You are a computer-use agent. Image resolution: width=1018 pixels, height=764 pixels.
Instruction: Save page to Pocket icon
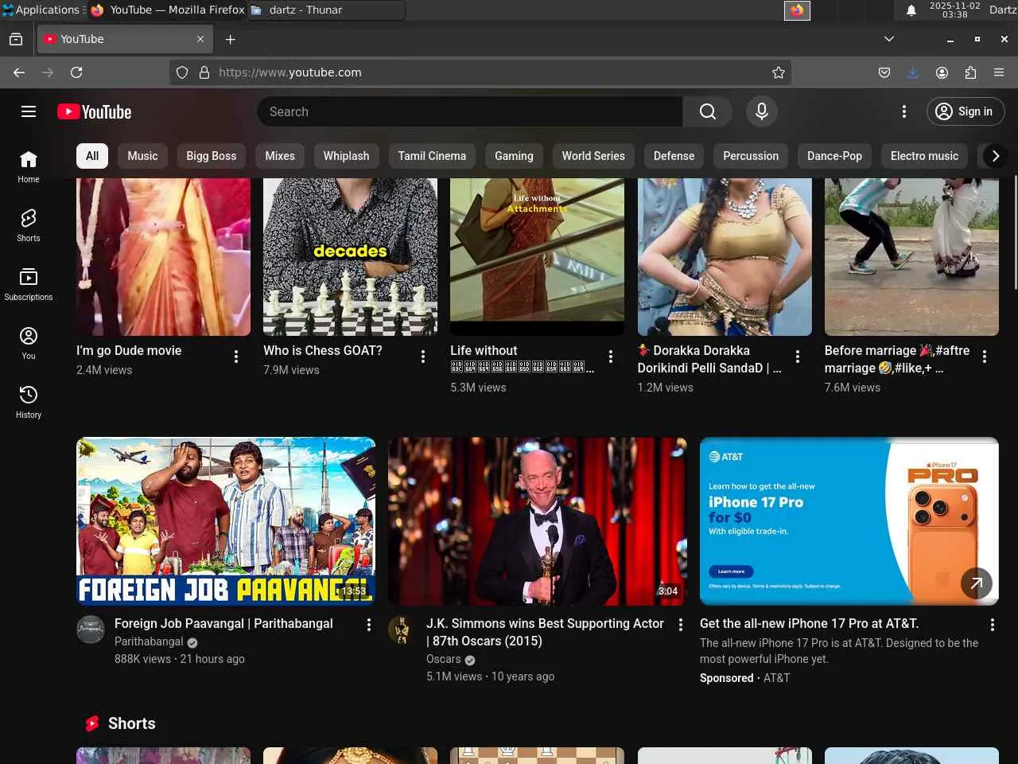coord(884,72)
